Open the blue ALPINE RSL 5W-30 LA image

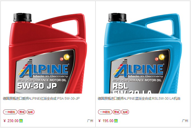tap(143, 53)
